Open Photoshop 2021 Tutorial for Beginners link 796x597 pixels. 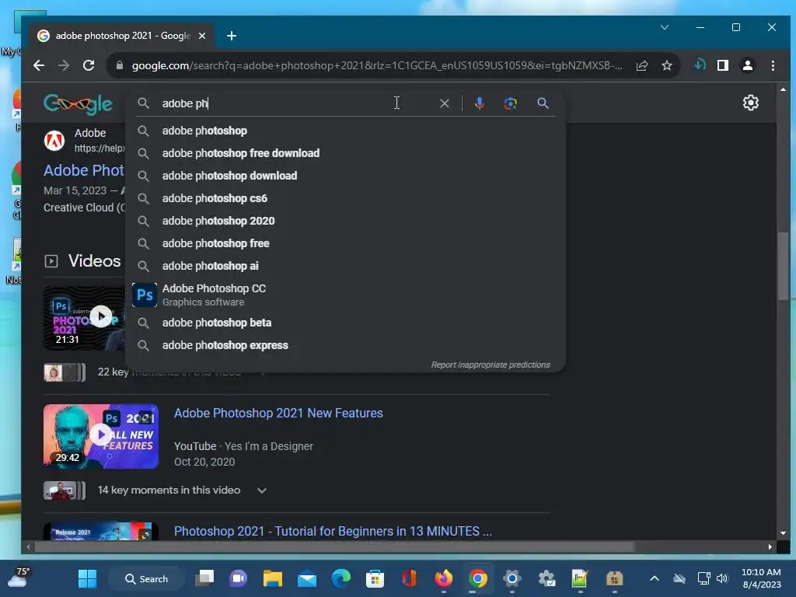333,532
